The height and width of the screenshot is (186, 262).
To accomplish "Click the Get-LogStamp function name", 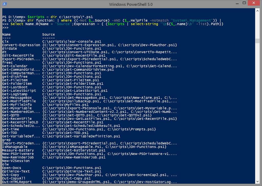I will [15, 94].
